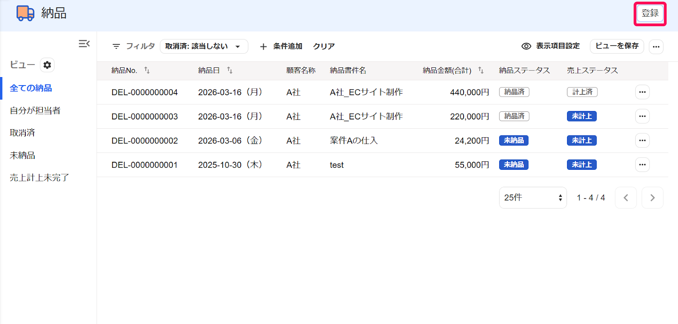Go to the next page with the right chevron

pyautogui.click(x=653, y=198)
